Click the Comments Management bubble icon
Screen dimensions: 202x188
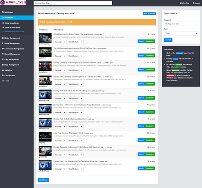pyautogui.click(x=3, y=49)
